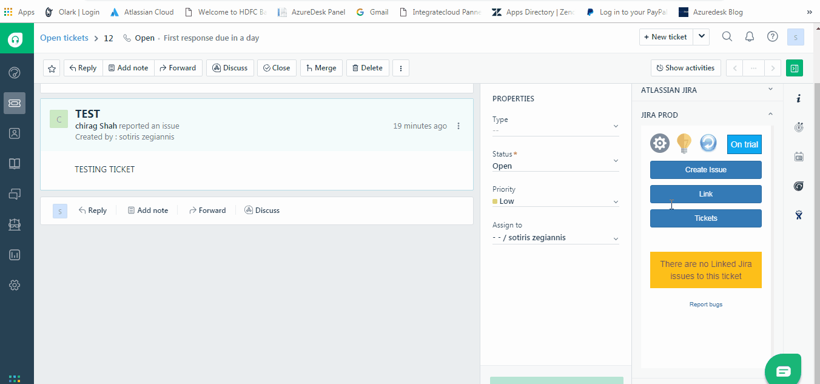Open the Azuredesk Blog bookmark
Screen dimensions: 820x384
711,12
